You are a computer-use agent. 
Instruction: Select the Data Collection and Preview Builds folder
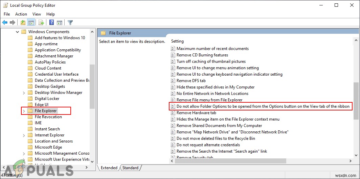[x=62, y=80]
